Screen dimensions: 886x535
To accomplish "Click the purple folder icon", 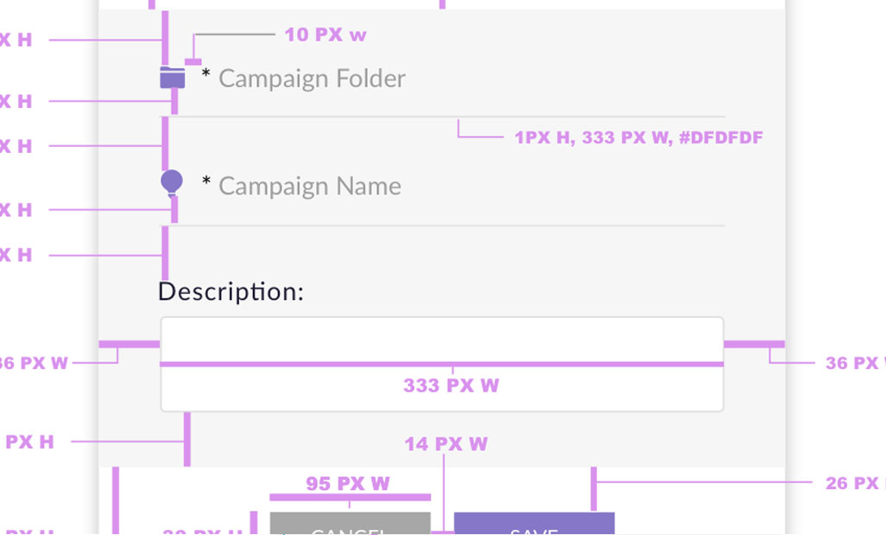I will coord(173,78).
